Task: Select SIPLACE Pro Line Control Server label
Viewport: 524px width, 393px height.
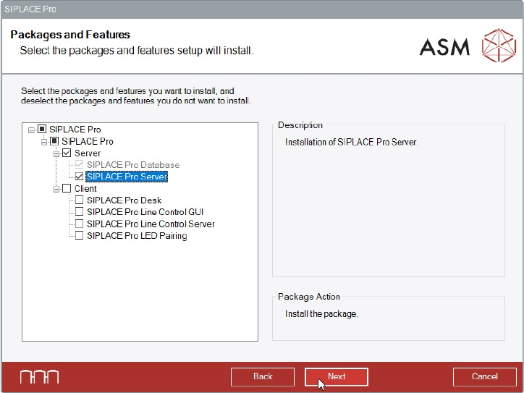Action: (x=151, y=224)
